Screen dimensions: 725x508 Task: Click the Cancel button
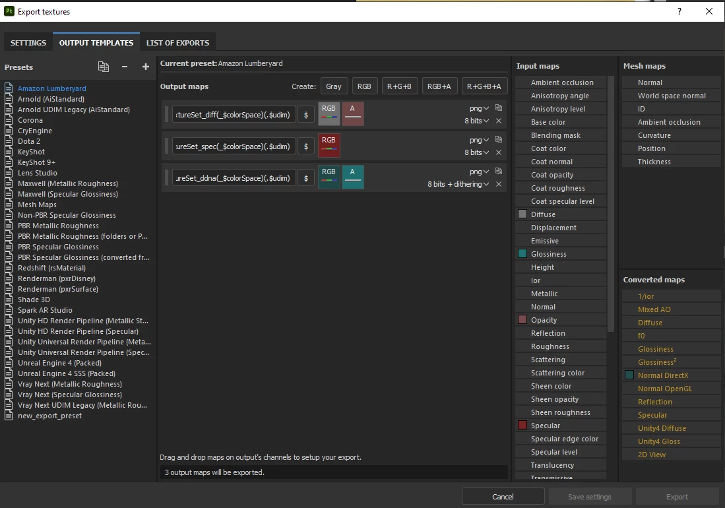[x=503, y=496]
